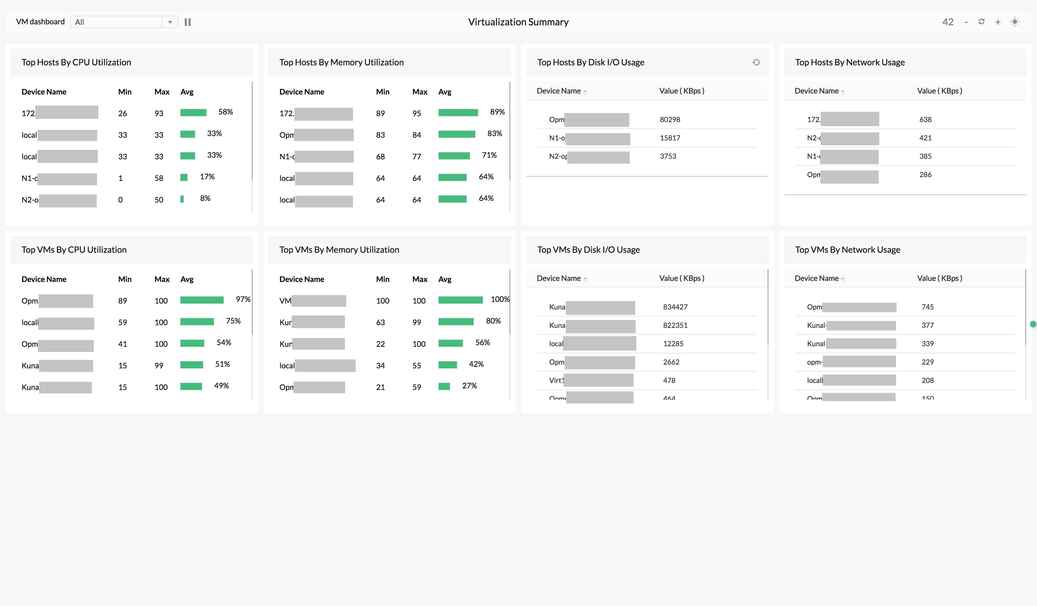Toggle the sun brightness theme icon
This screenshot has width=1037, height=606.
pyautogui.click(x=1015, y=22)
